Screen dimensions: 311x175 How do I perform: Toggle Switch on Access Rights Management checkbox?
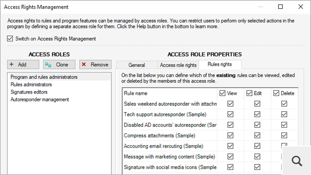point(10,38)
